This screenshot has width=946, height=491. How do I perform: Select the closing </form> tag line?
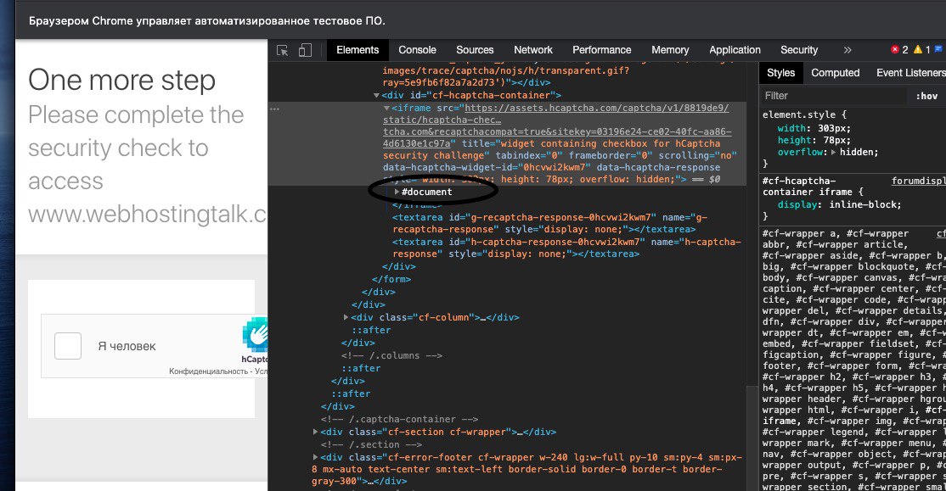pos(391,279)
